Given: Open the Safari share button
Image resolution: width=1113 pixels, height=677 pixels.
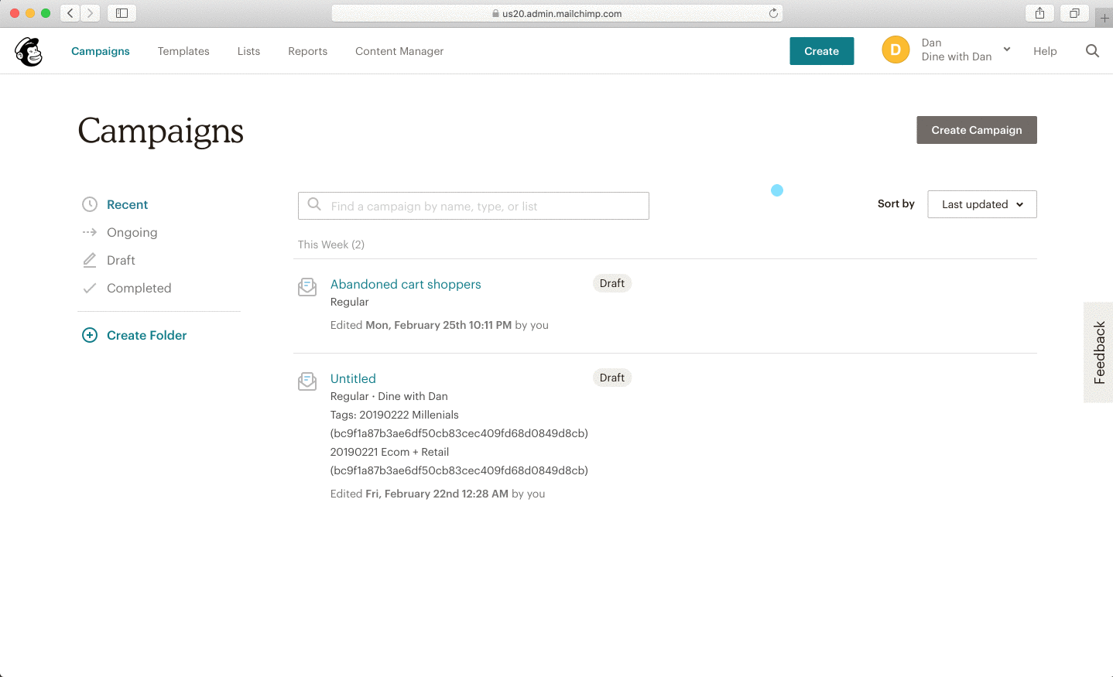Looking at the screenshot, I should click(1039, 13).
